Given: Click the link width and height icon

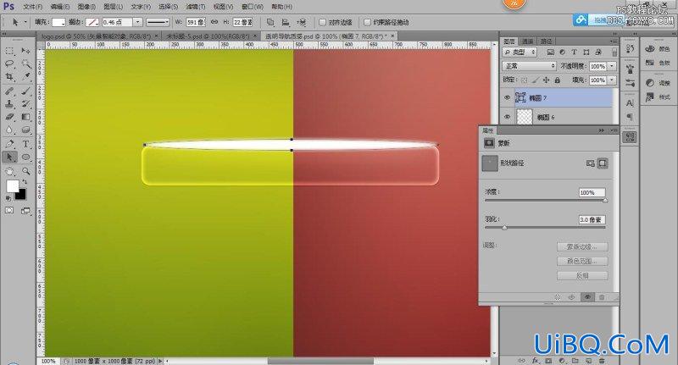Looking at the screenshot, I should click(214, 22).
